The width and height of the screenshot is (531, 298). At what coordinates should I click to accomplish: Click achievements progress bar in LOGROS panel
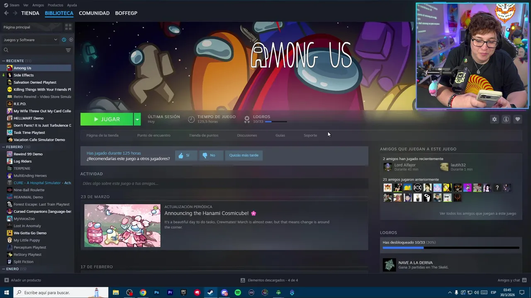451,248
